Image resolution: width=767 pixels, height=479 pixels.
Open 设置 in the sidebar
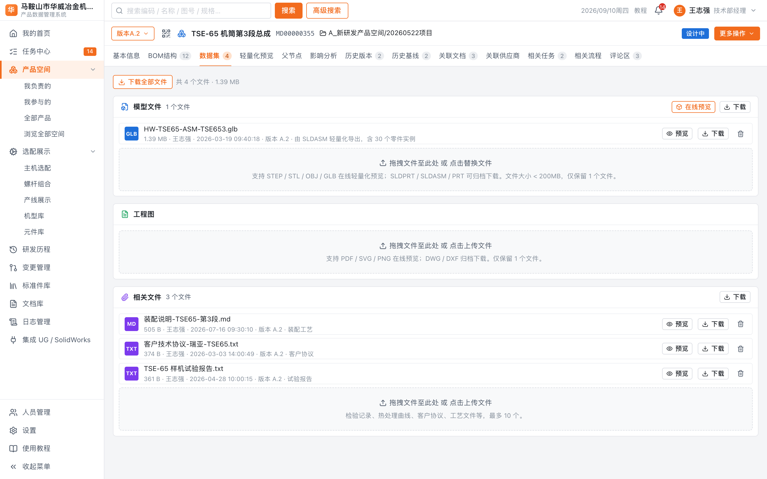(x=52, y=430)
